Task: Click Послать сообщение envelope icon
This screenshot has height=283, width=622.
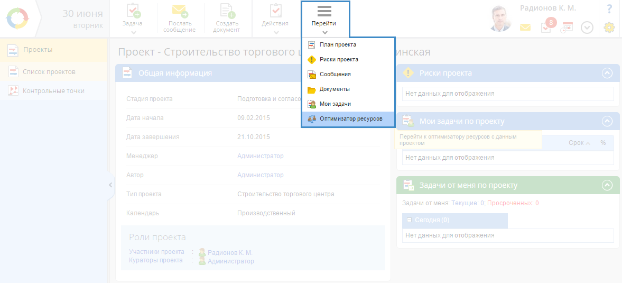Action: (180, 11)
